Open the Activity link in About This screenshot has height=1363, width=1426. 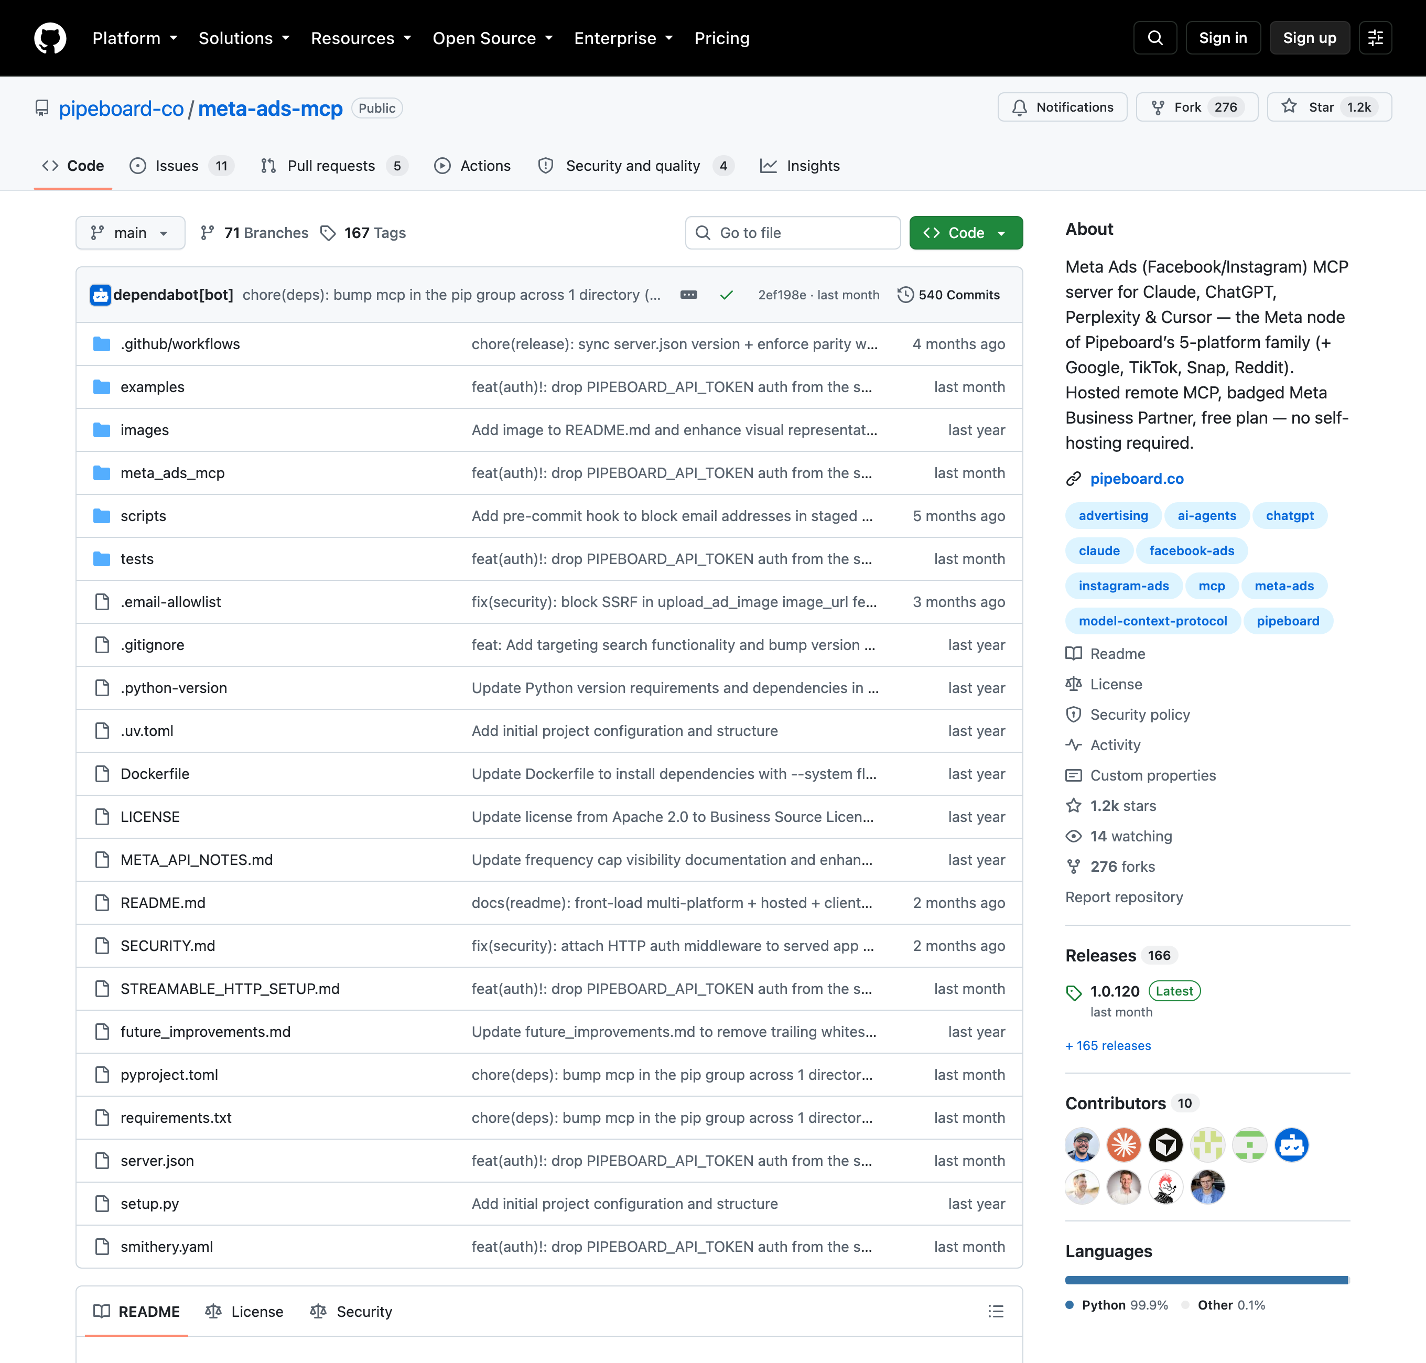point(1104,745)
